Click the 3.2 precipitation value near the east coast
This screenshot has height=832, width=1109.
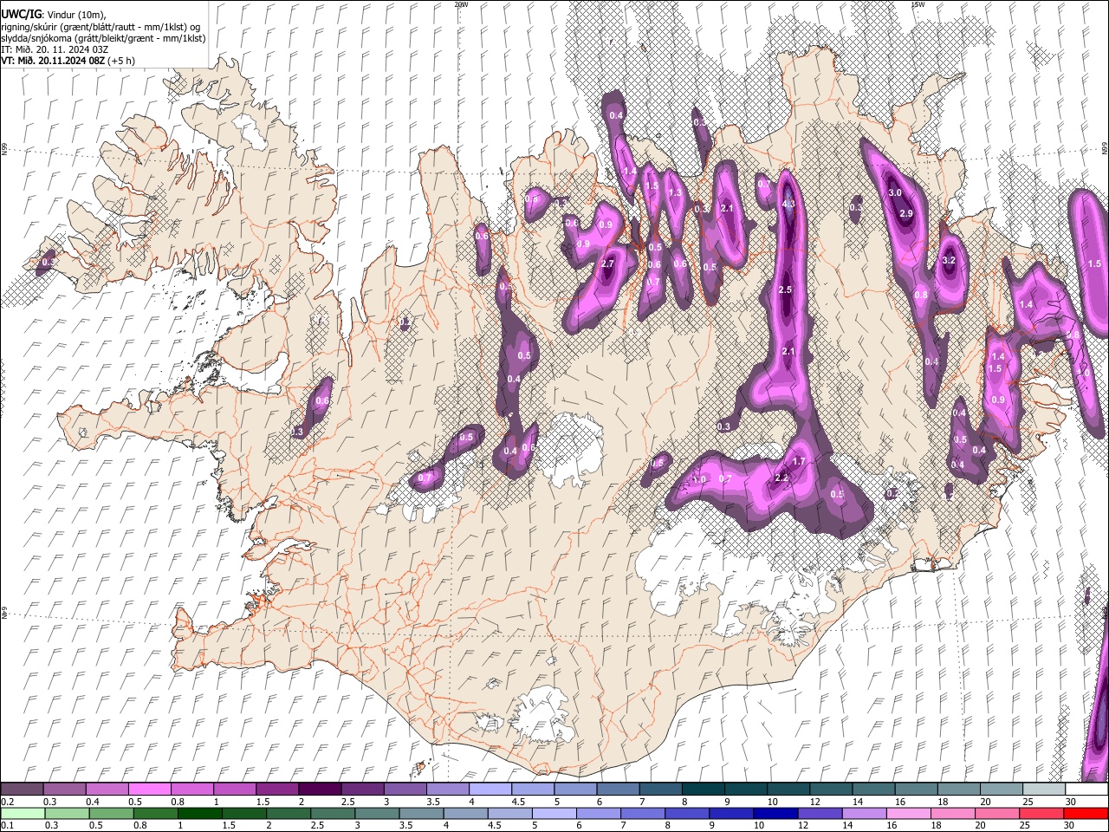[948, 260]
